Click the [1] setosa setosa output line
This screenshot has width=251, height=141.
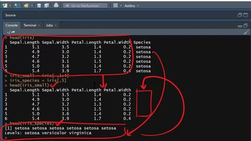pos(60,128)
